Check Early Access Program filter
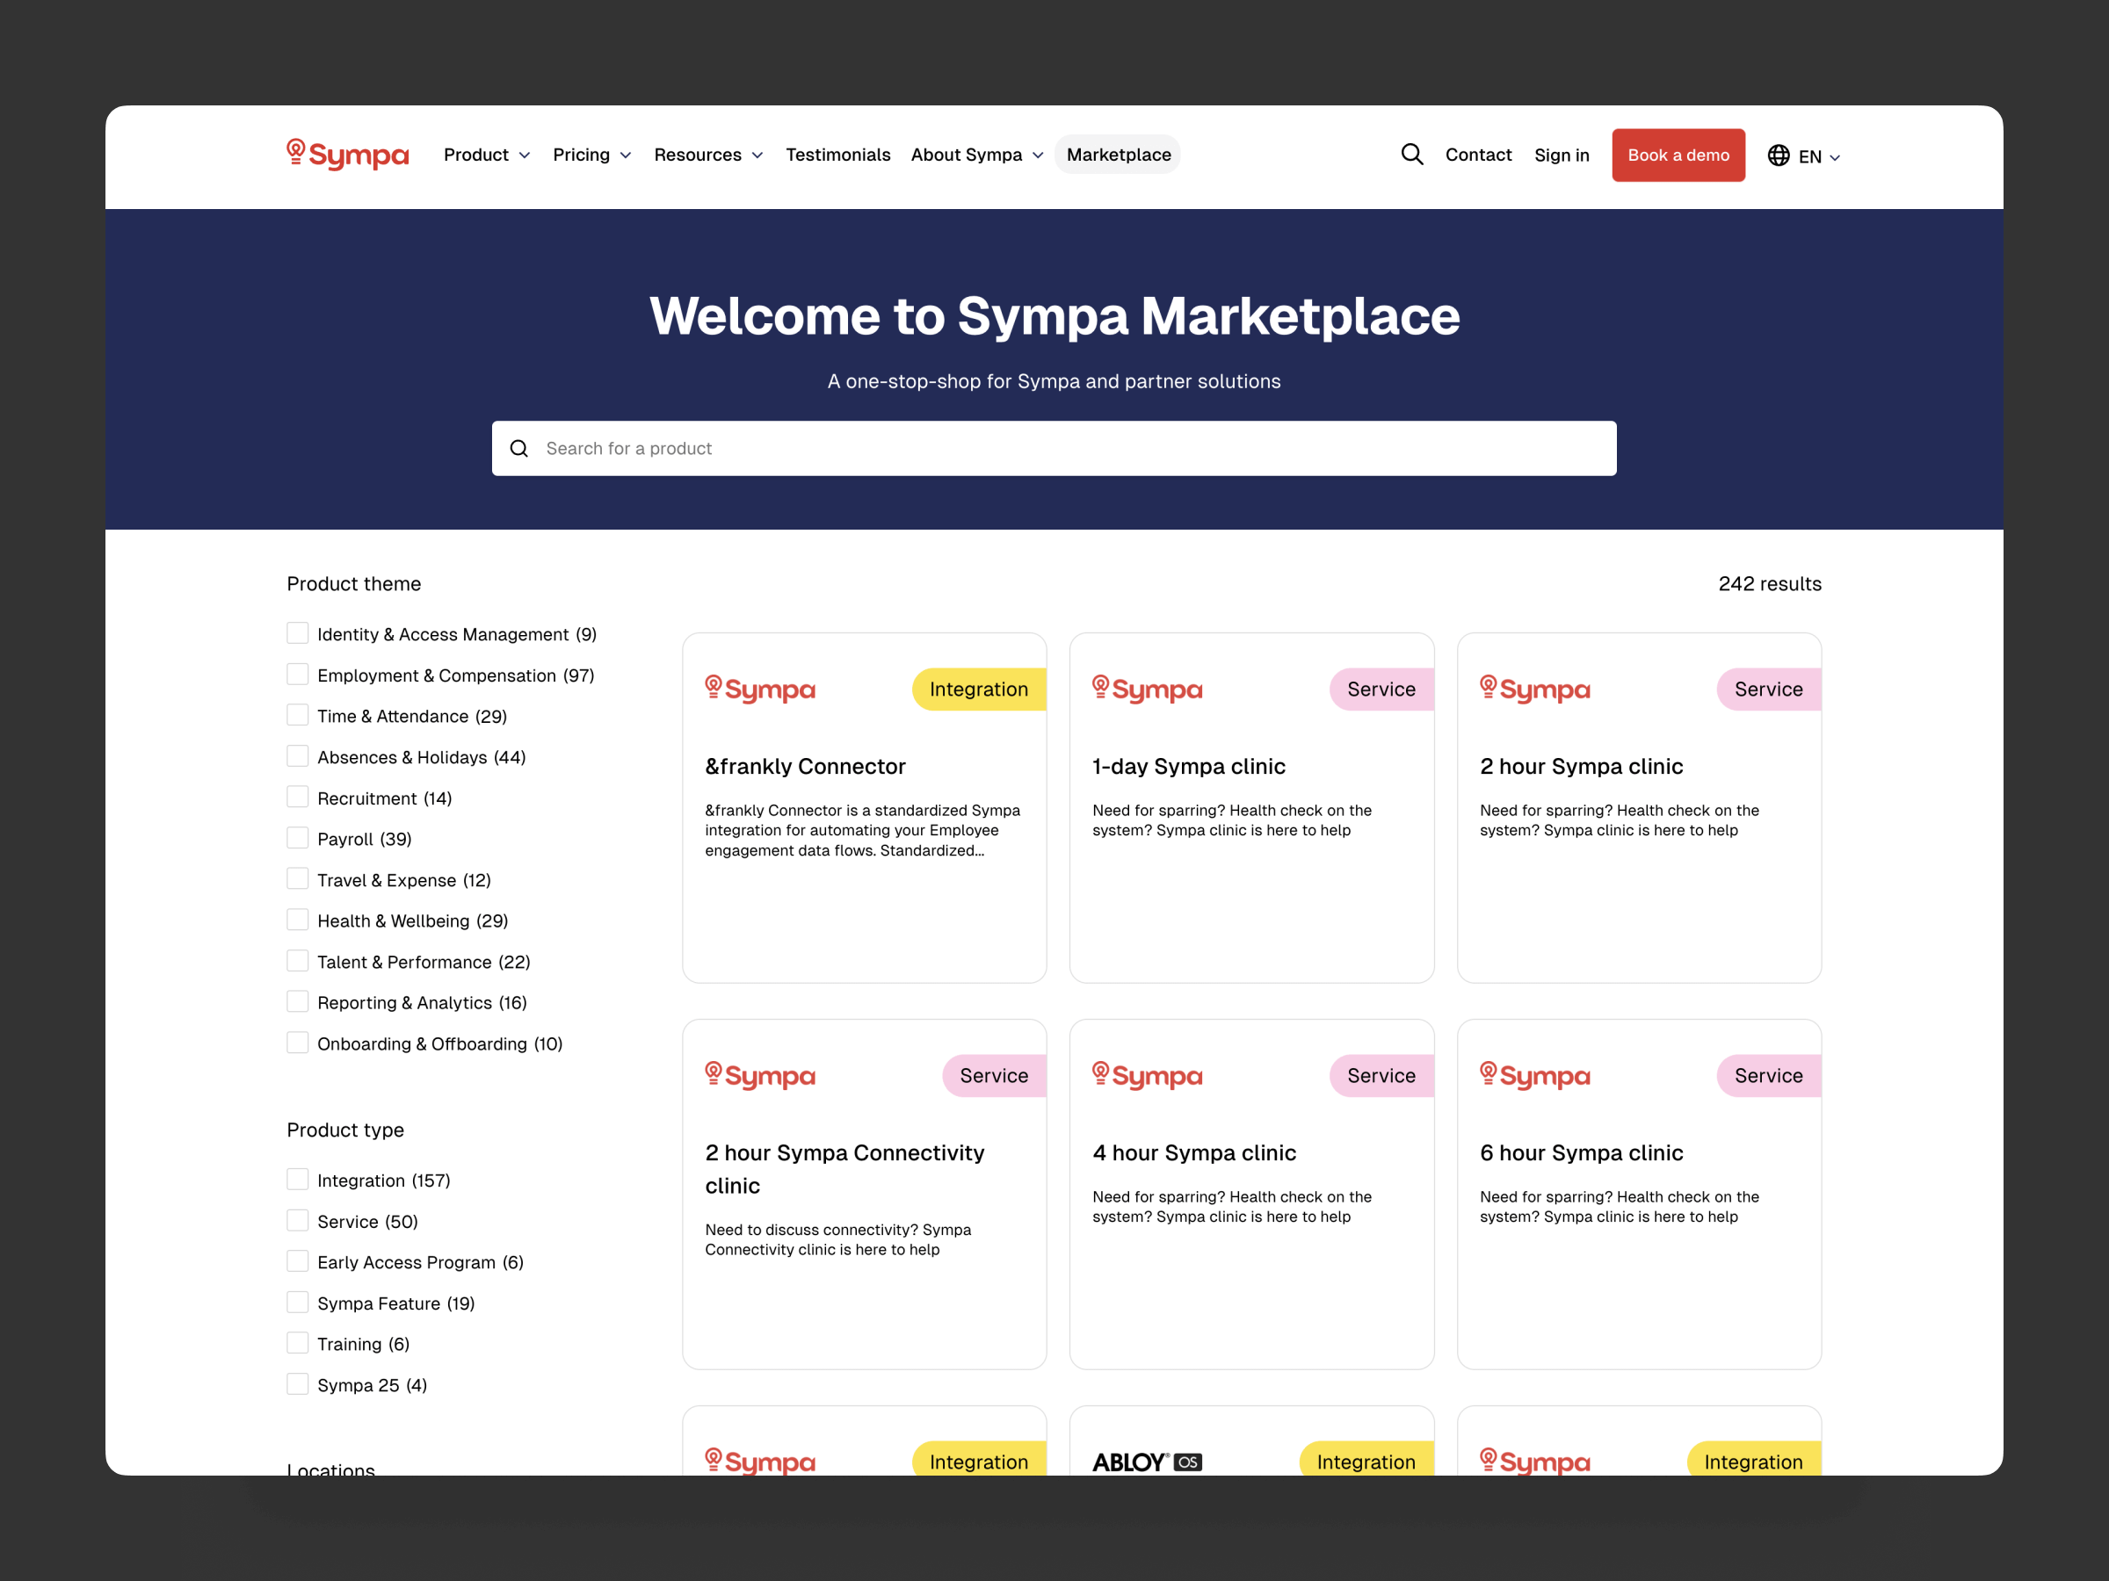2109x1581 pixels. (298, 1262)
